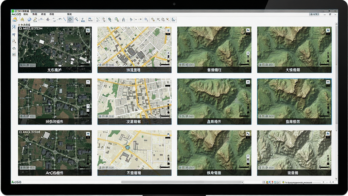Click corner icon on first-row third terrain tile
This screenshot has height=196, width=348.
(x=248, y=30)
